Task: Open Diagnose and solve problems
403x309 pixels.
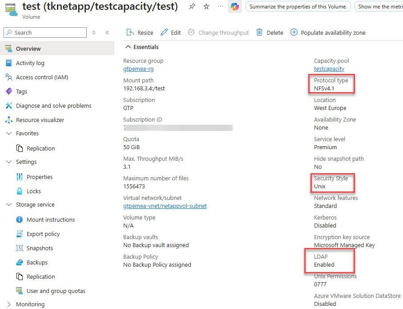Action: 53,106
